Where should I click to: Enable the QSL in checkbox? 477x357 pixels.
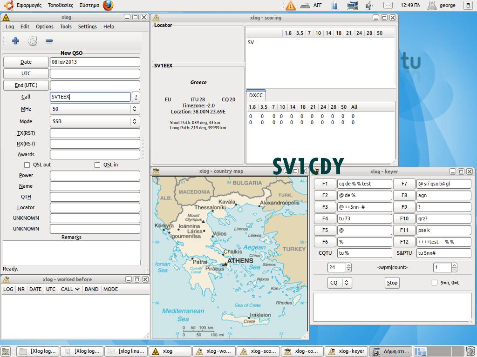(97, 165)
